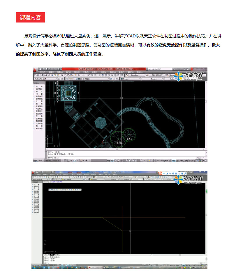Screen dimensions: 236x277
Task: Toggle Ortho mode in the status bar
Action: [68, 160]
